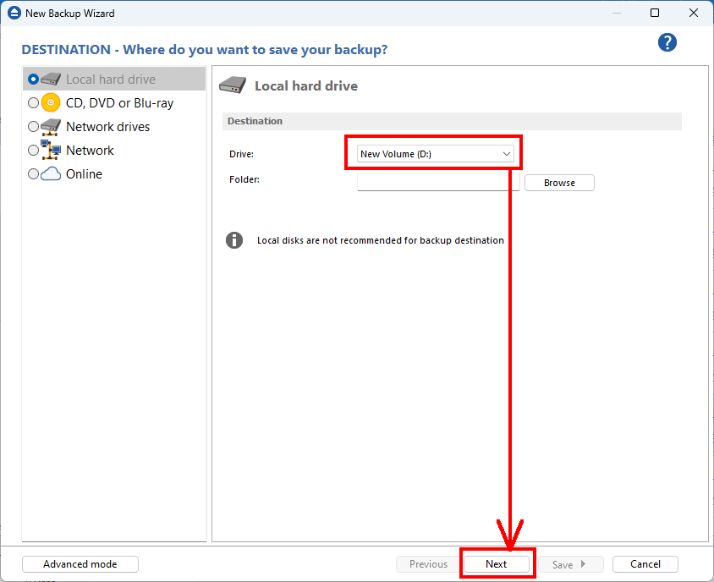Click the CD, DVD or Blu-ray disc icon
The width and height of the screenshot is (714, 582).
coord(52,103)
